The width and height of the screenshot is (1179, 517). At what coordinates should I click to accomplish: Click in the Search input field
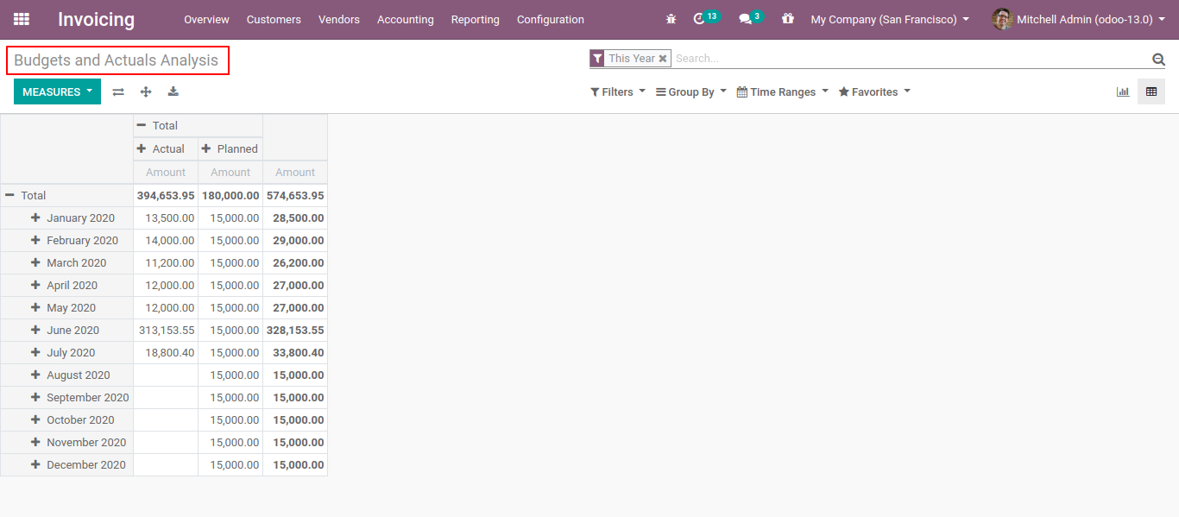[x=863, y=58]
